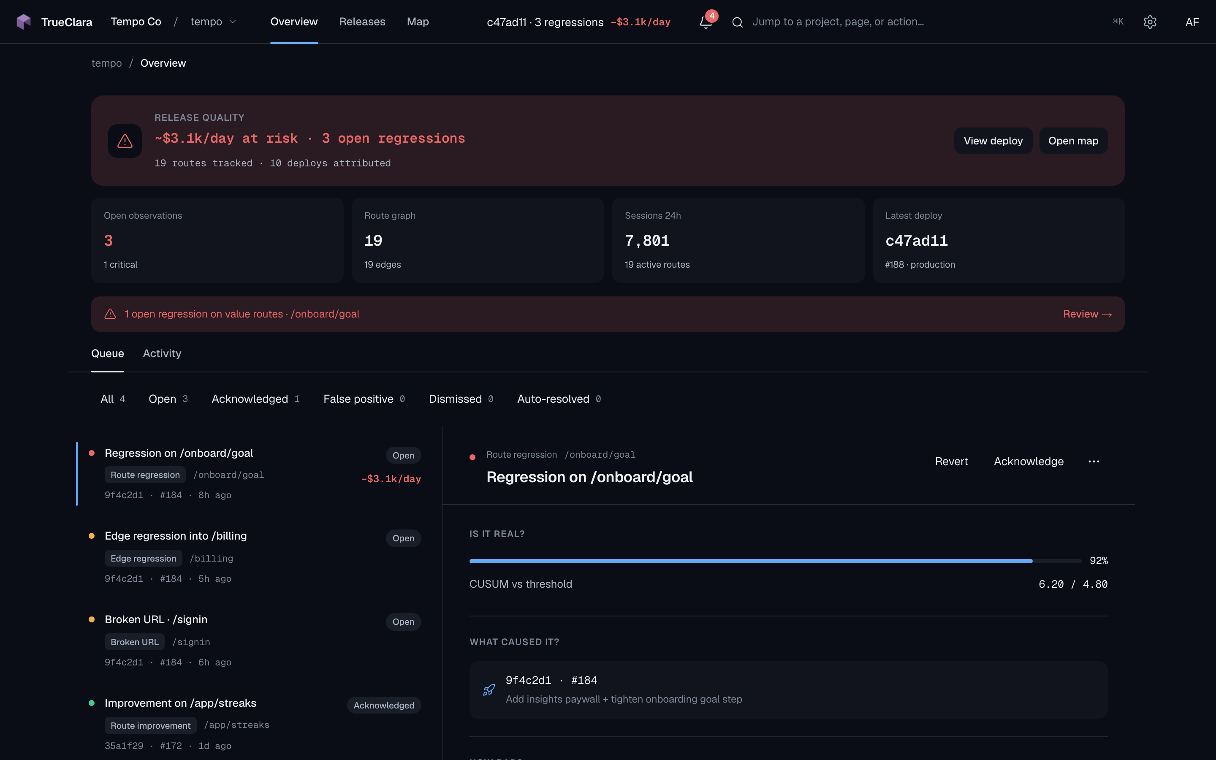Click the Acknowledge button

1029,461
